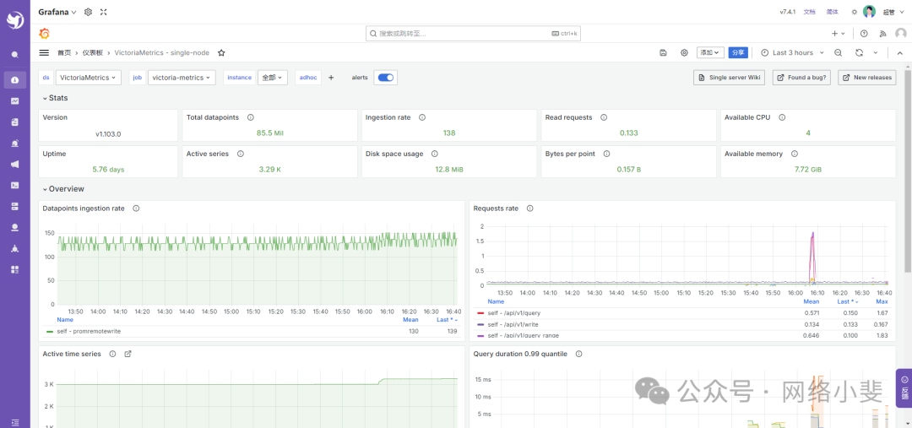The width and height of the screenshot is (912, 428).
Task: Click info icon beside Available CPU
Action: 782,117
